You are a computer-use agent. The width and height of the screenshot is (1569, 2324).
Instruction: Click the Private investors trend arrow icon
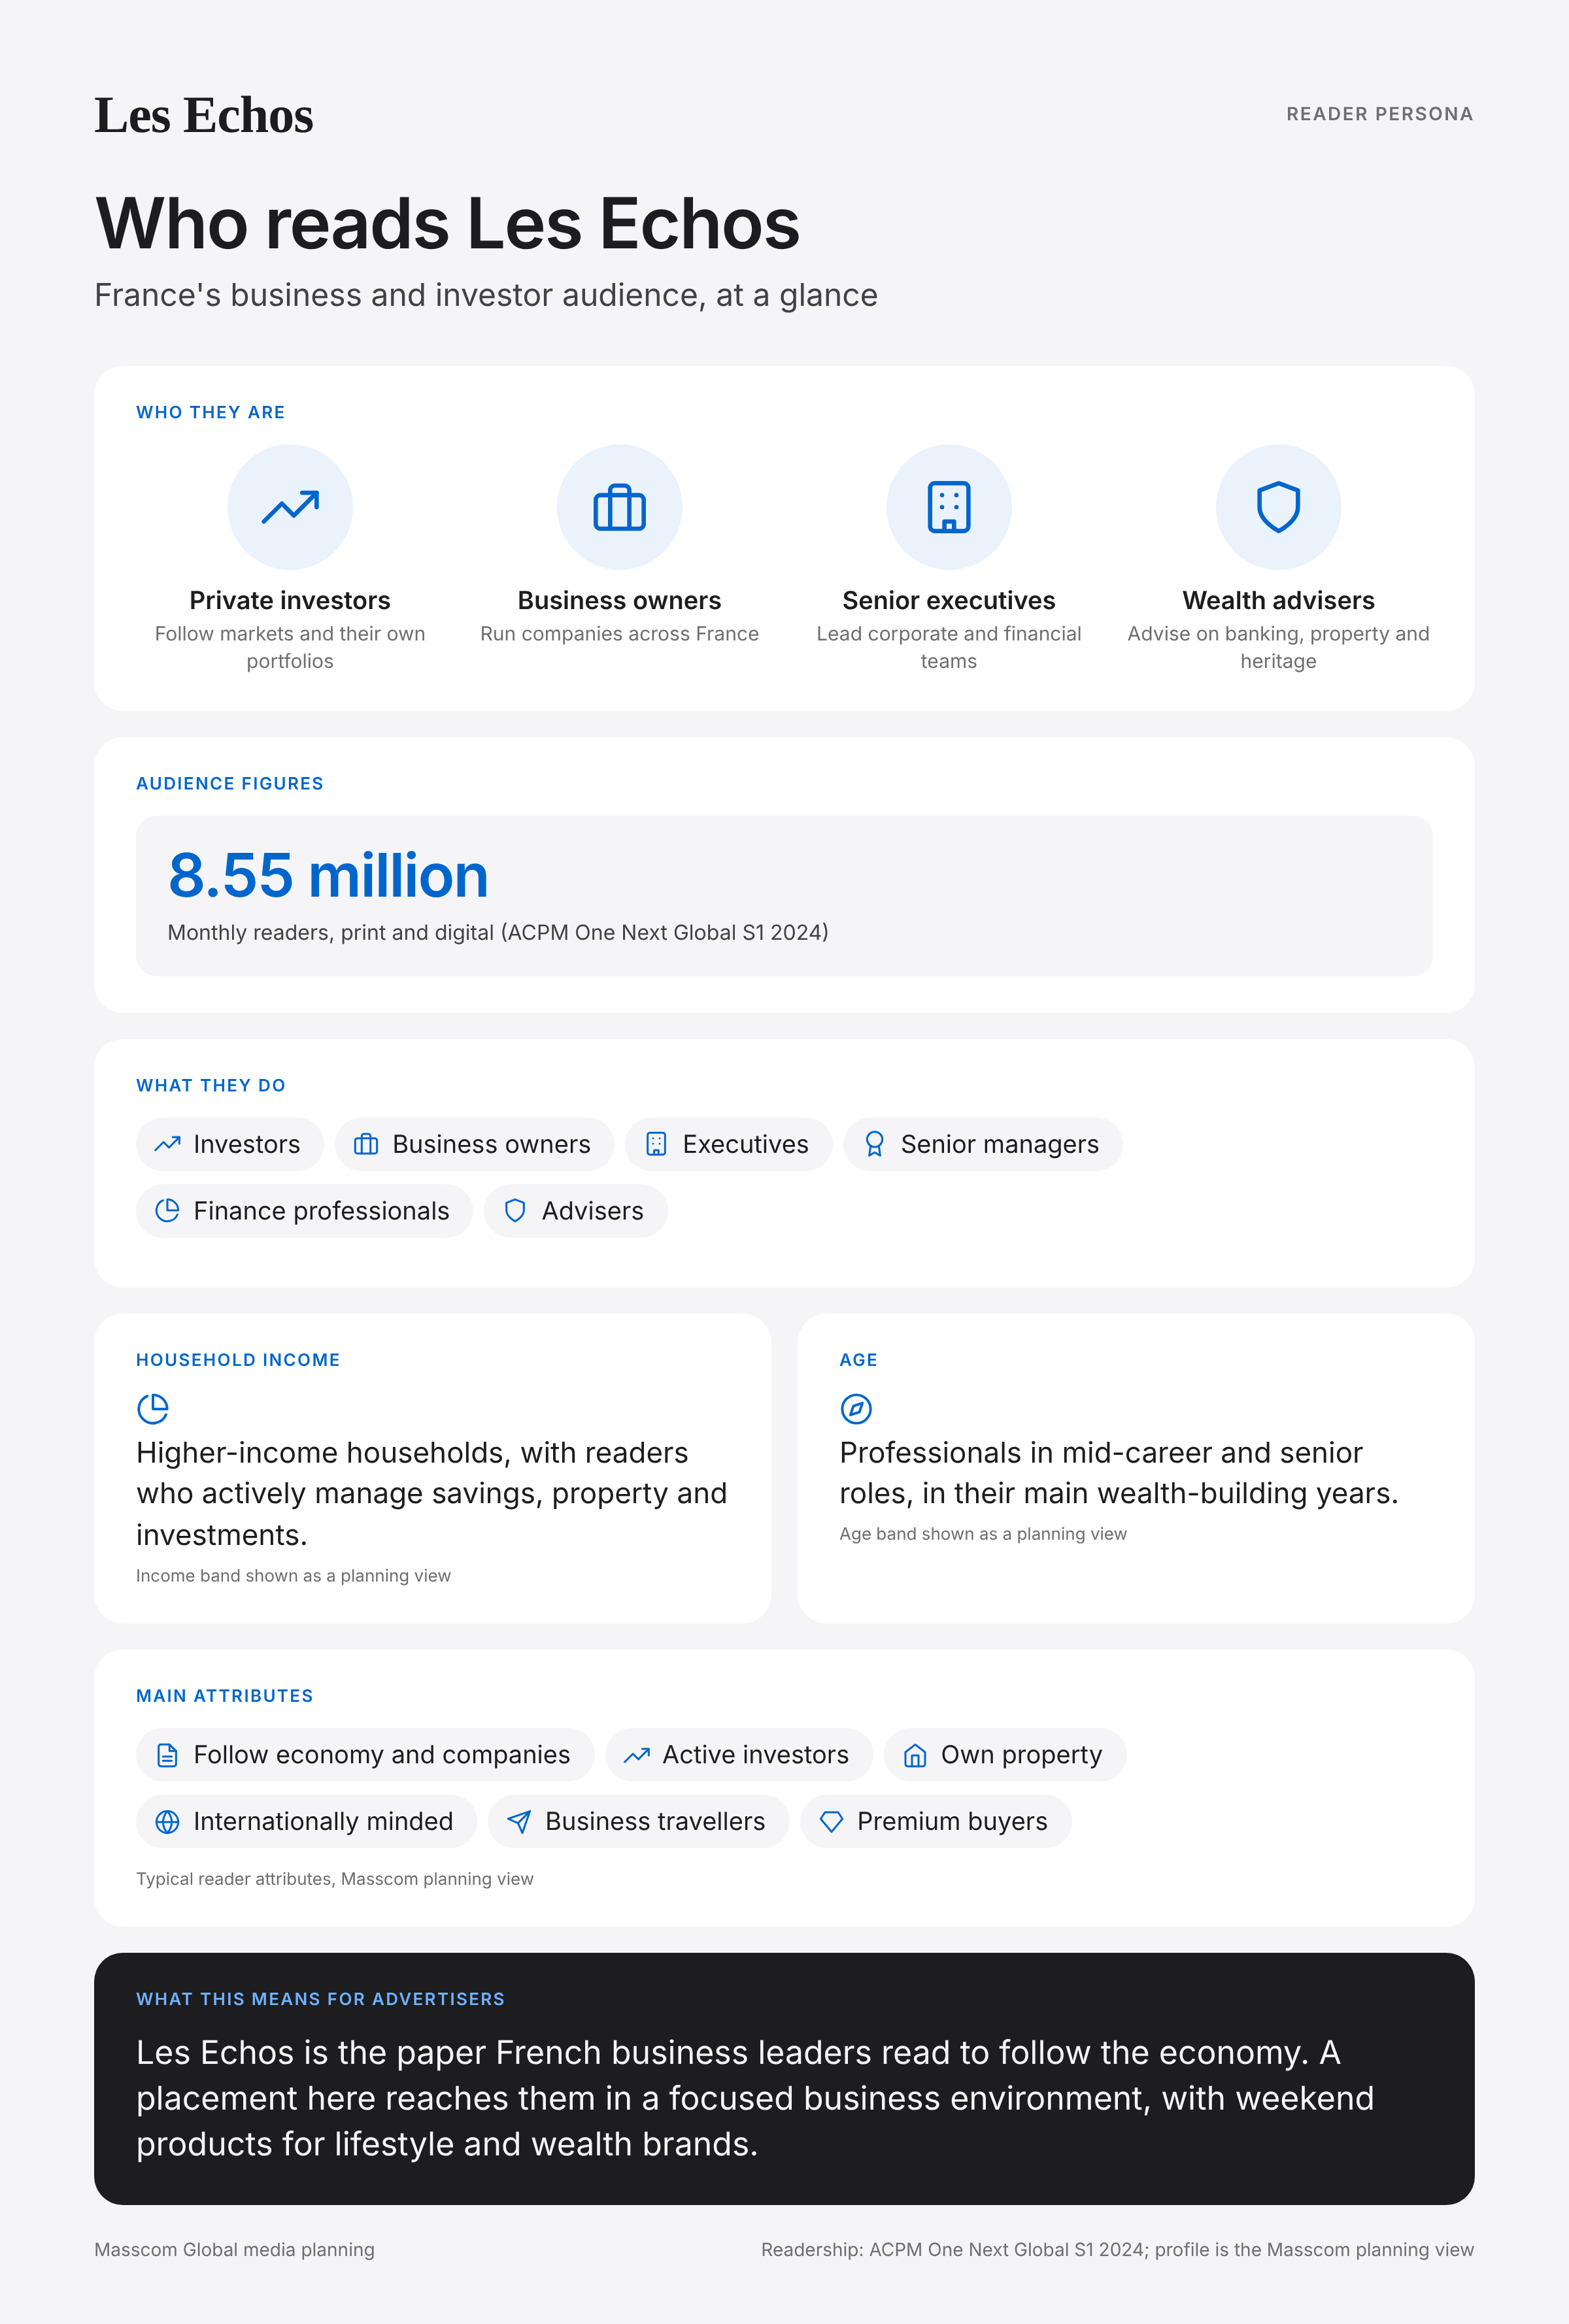point(290,507)
